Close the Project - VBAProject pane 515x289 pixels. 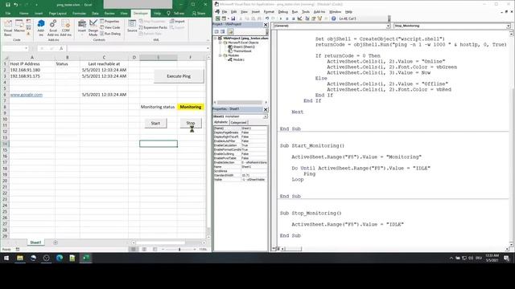click(266, 25)
